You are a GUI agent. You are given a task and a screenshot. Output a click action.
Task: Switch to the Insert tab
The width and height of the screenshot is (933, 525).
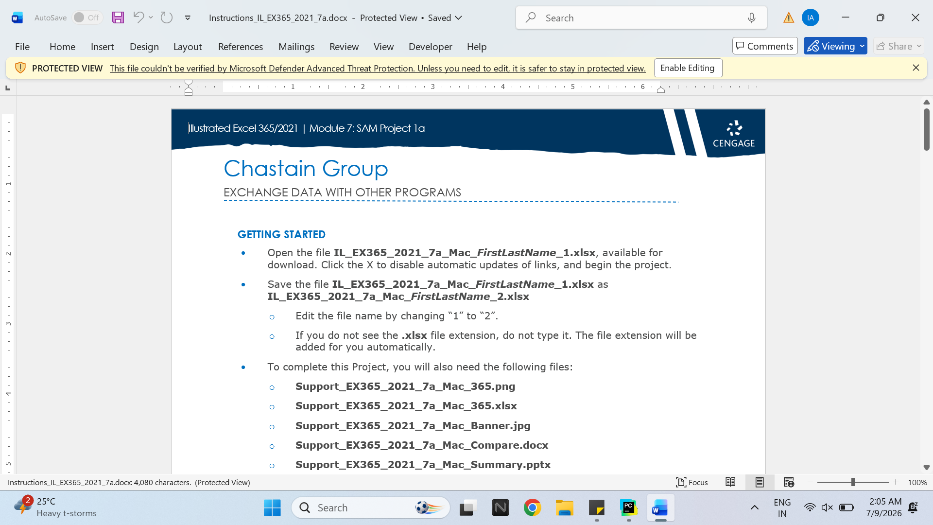click(x=102, y=47)
